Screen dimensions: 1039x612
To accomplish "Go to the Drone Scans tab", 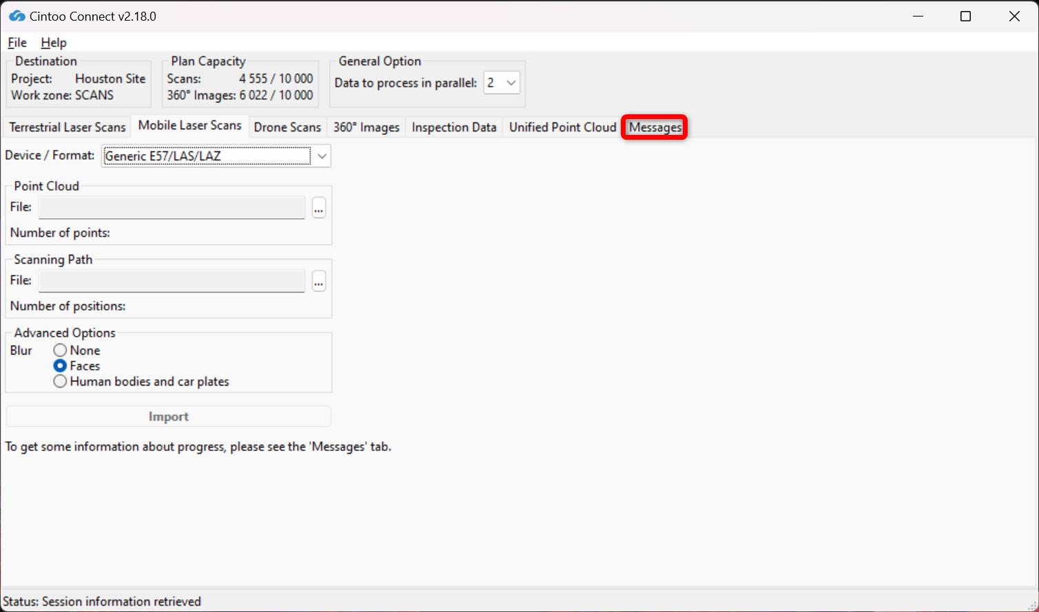I will click(287, 127).
